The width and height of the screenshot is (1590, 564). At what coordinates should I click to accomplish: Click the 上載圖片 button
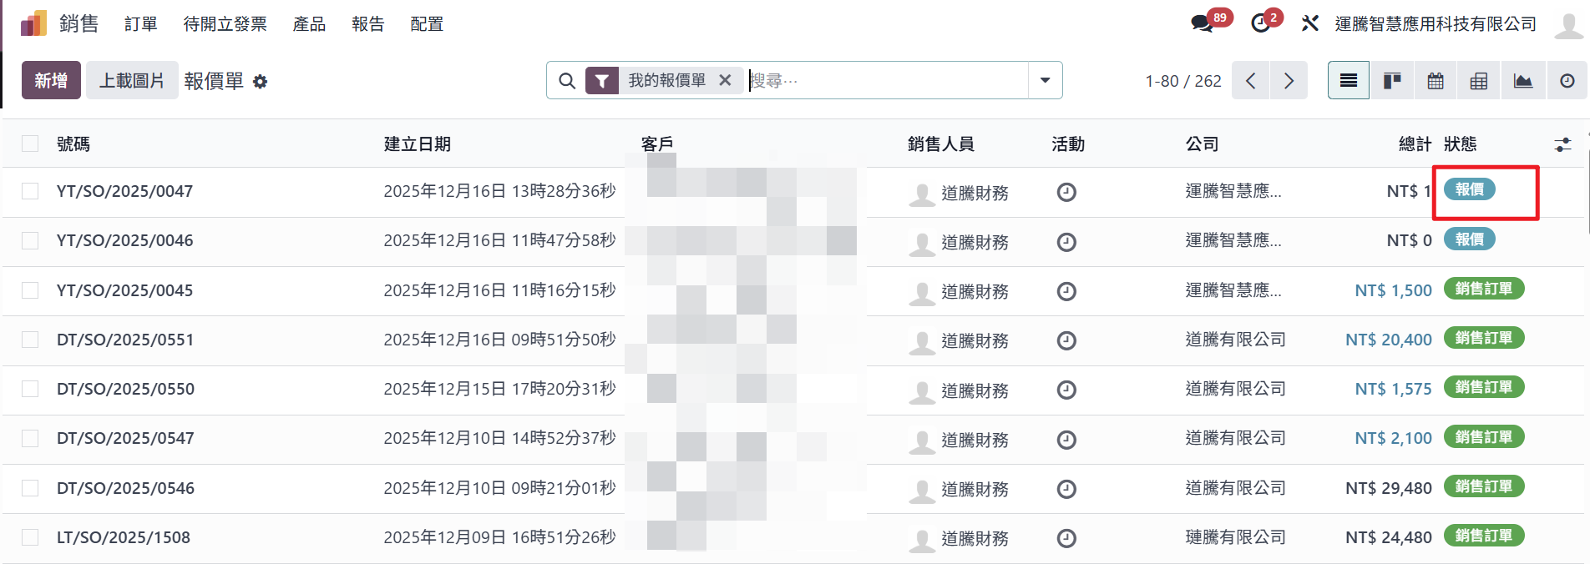coord(132,81)
